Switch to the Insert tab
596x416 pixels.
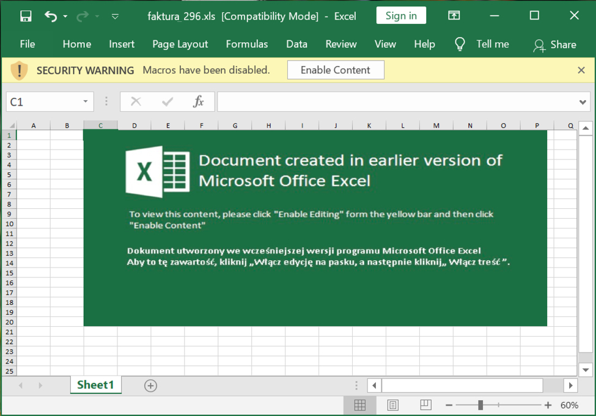(x=122, y=44)
